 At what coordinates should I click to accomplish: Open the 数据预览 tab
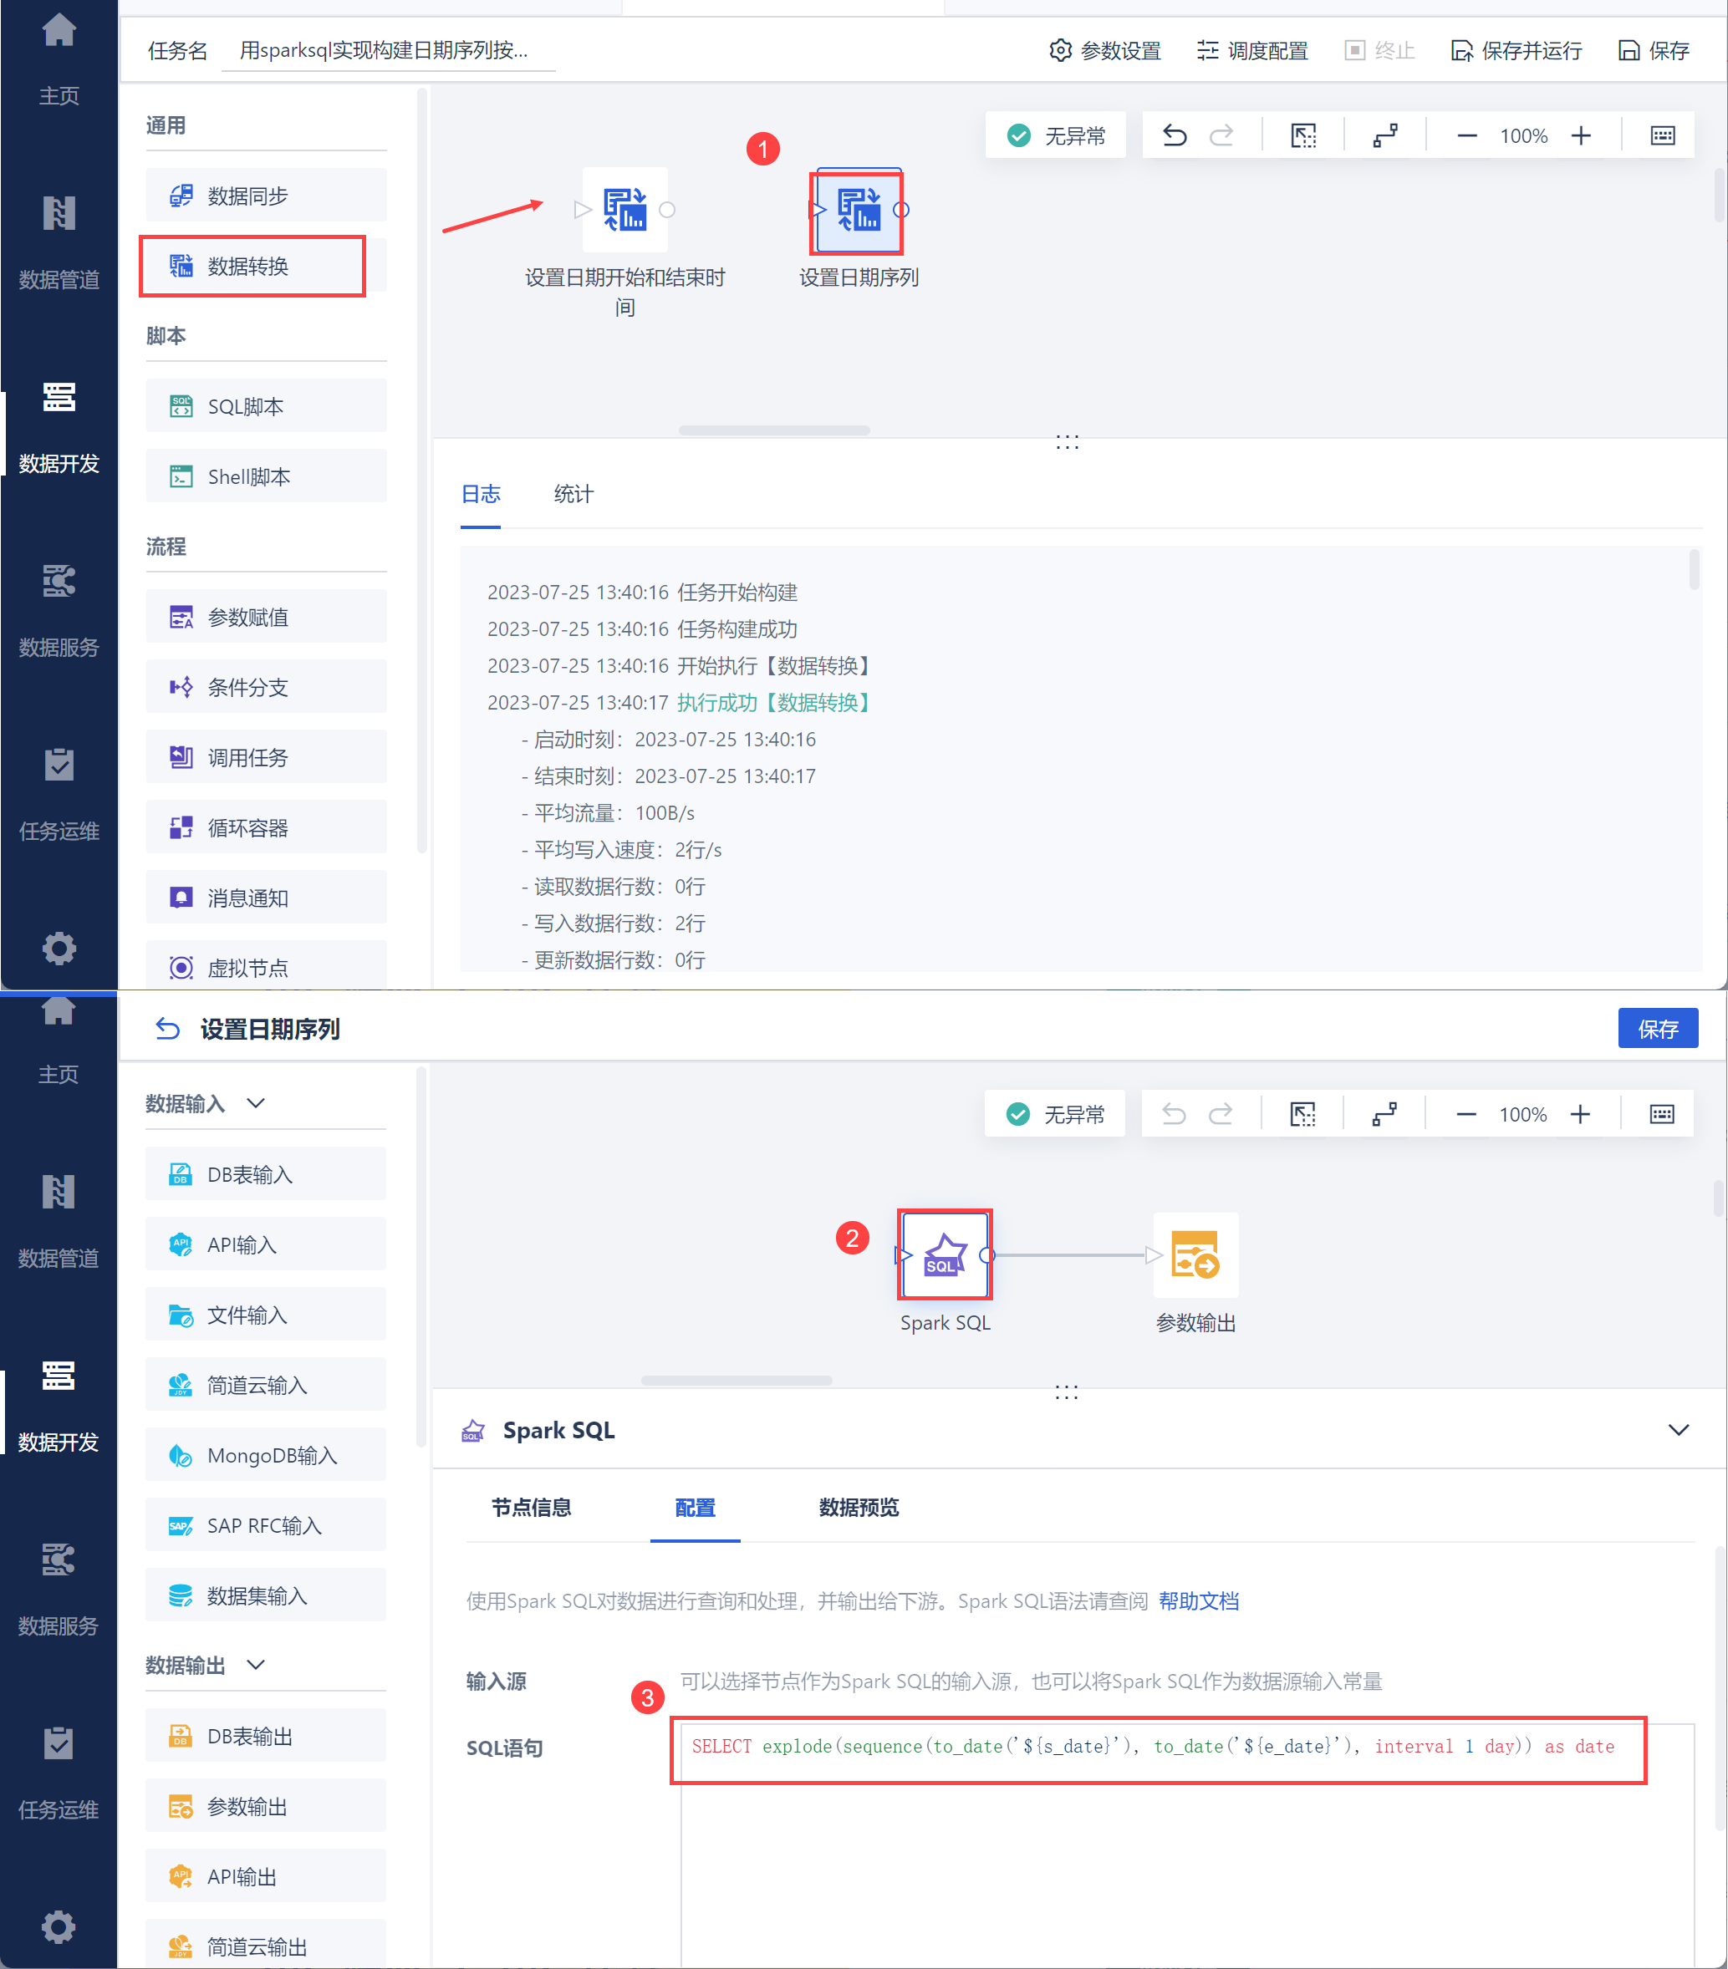click(858, 1507)
